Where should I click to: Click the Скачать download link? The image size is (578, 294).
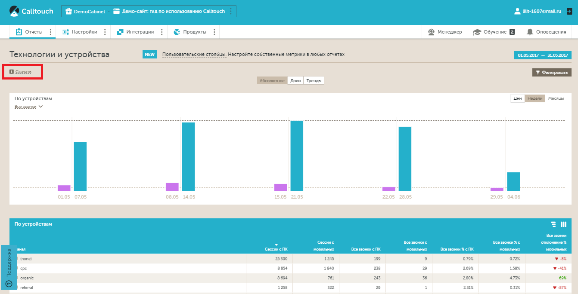(23, 72)
